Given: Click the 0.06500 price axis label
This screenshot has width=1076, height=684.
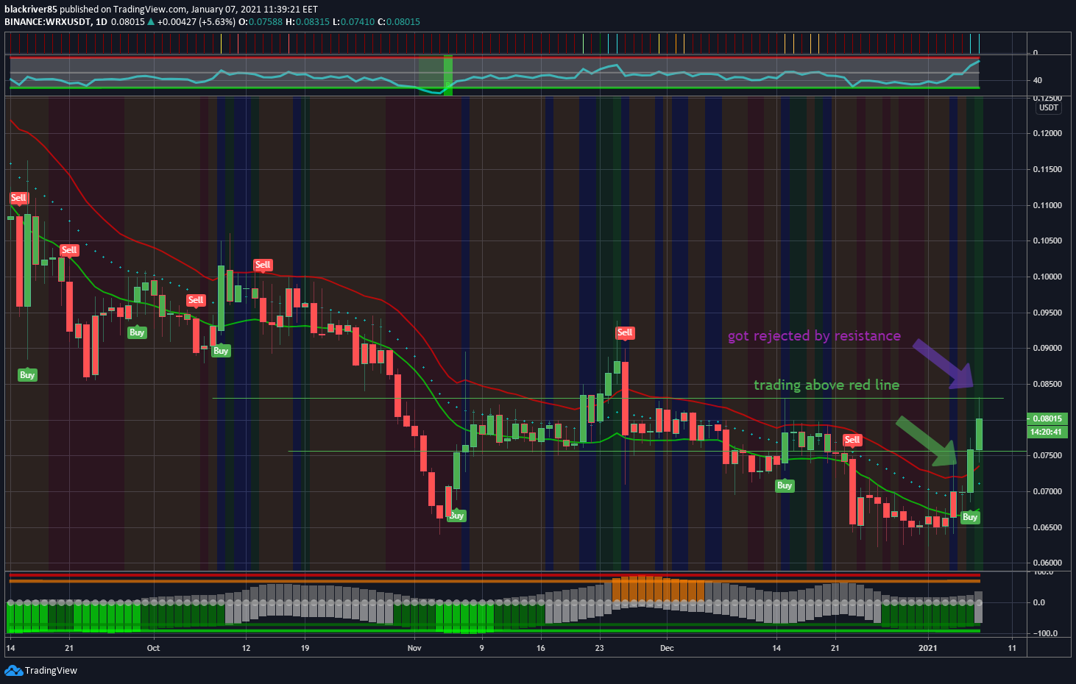Looking at the screenshot, I should tap(1047, 527).
